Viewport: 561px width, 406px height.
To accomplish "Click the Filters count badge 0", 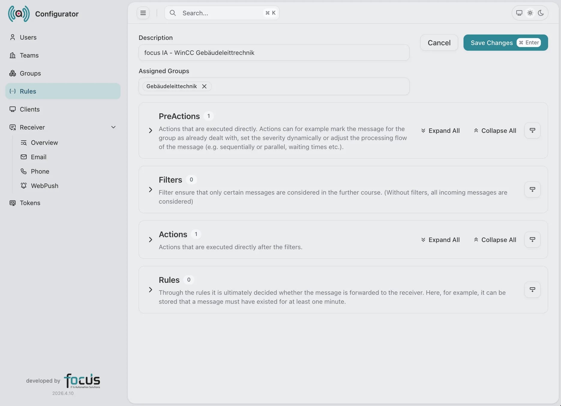I will tap(191, 180).
